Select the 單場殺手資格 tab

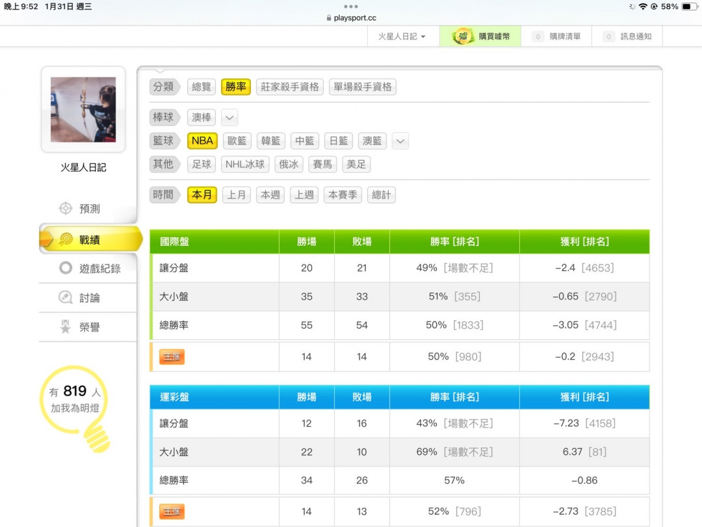(363, 87)
